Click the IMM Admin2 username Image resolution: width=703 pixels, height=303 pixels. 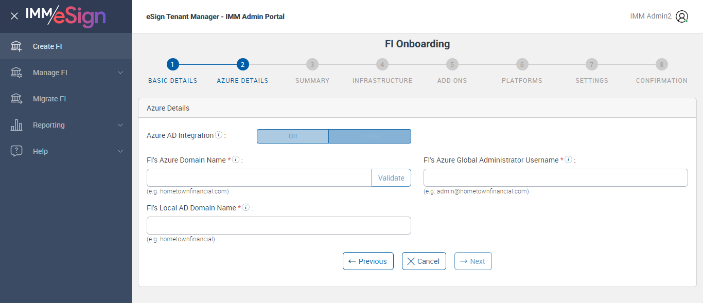pos(651,16)
